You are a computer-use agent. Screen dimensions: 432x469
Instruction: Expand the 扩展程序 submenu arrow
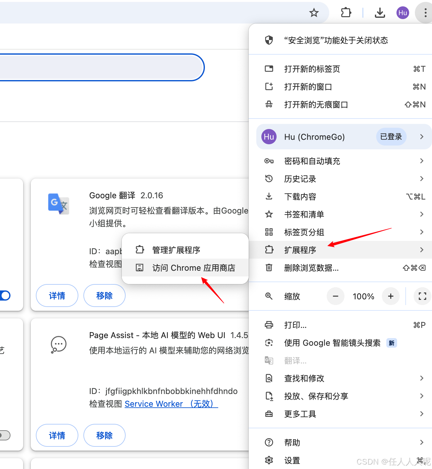(x=422, y=250)
